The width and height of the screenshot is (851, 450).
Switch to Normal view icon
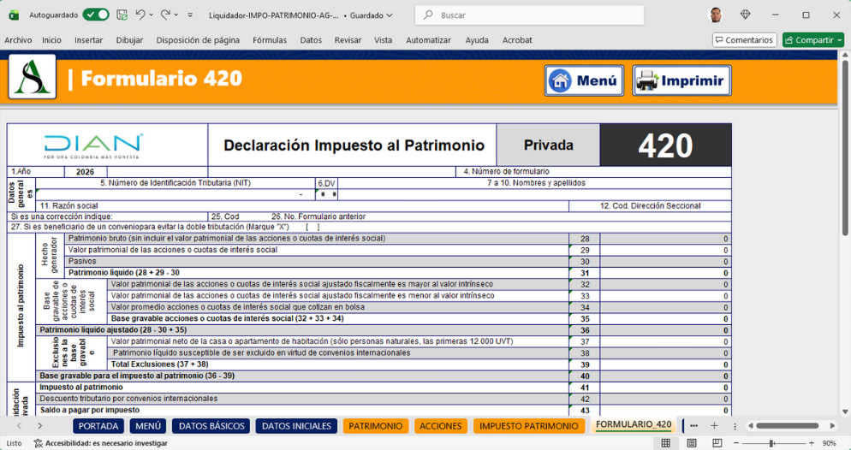665,443
